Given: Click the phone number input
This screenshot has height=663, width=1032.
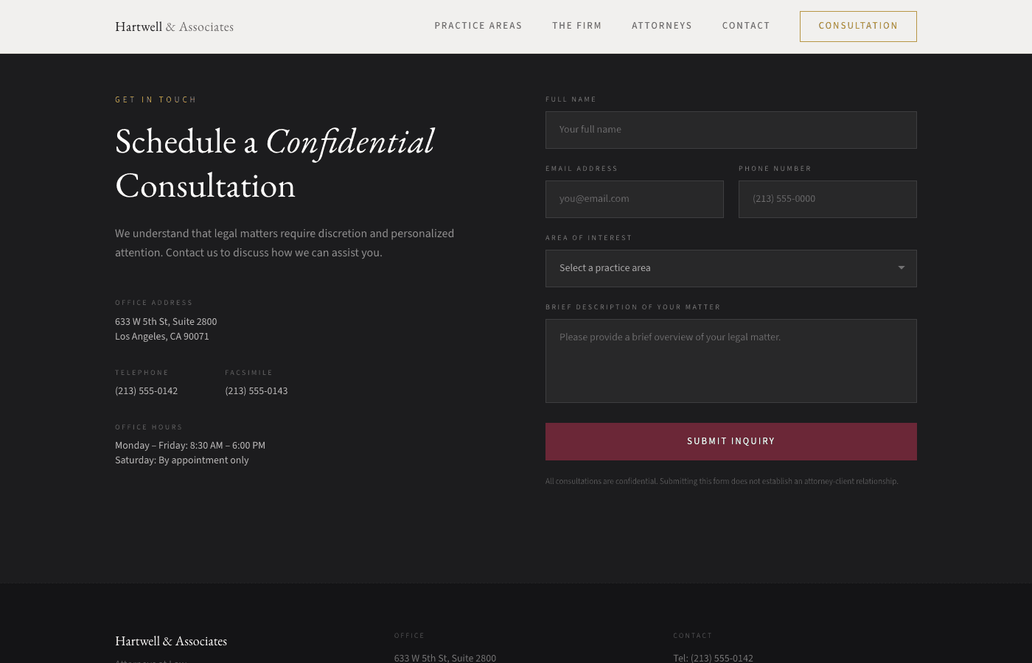Looking at the screenshot, I should coord(827,199).
